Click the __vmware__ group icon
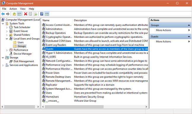192x114 pixels. (x=44, y=101)
